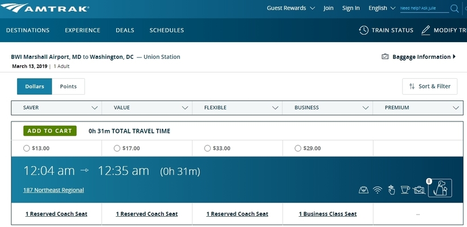The image size is (467, 227).
Task: Open the SCHEDULES menu
Action: click(x=166, y=30)
